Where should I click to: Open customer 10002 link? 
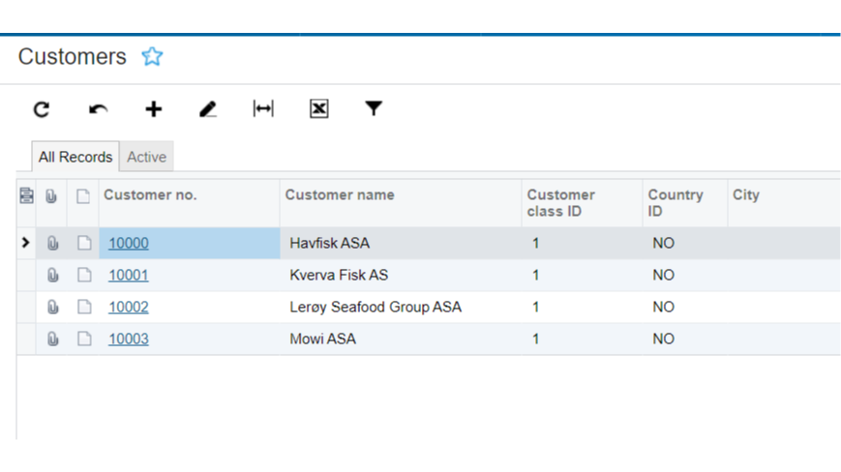pos(129,307)
